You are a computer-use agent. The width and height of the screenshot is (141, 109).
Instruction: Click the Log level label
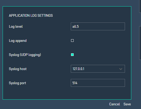click(16, 27)
